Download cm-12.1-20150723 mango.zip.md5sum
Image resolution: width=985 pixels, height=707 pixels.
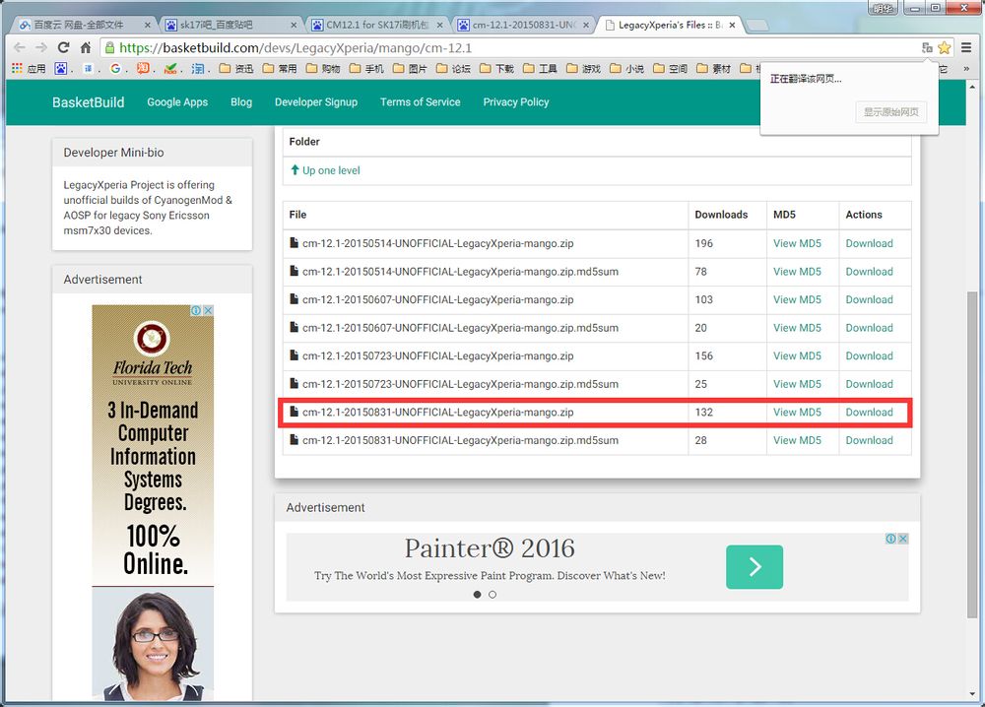[869, 384]
